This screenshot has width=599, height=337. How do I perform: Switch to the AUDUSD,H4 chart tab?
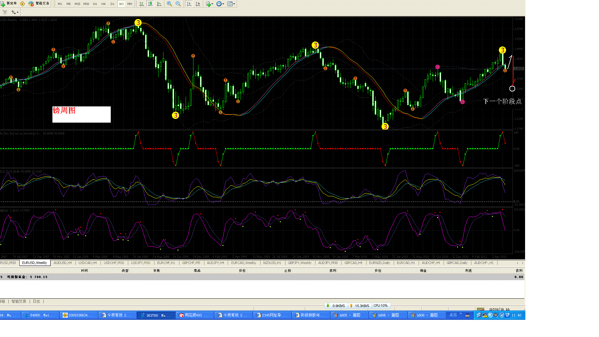[x=63, y=263]
